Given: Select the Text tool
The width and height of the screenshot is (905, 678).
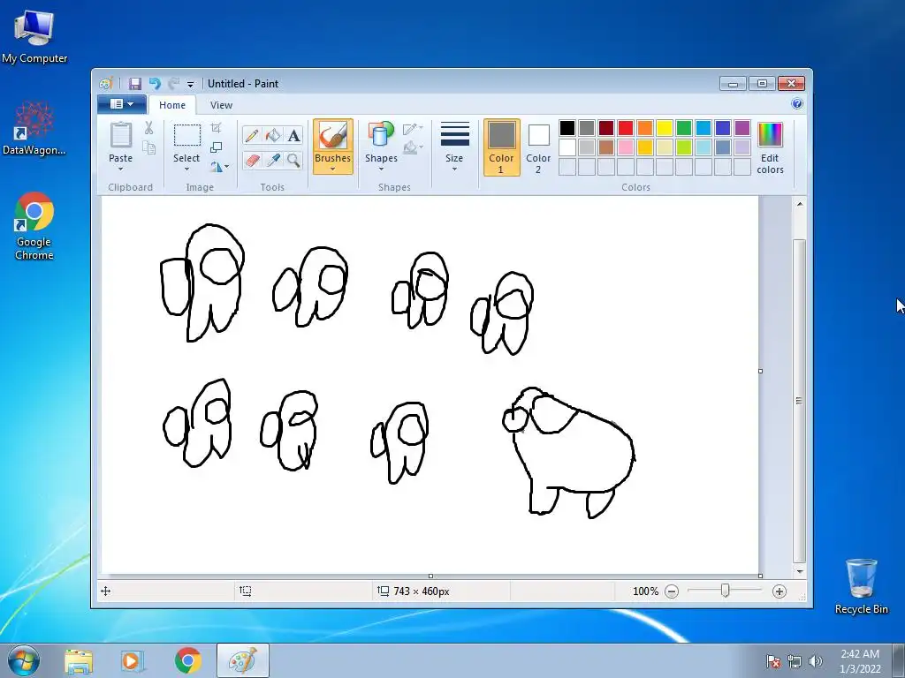Looking at the screenshot, I should coord(293,135).
